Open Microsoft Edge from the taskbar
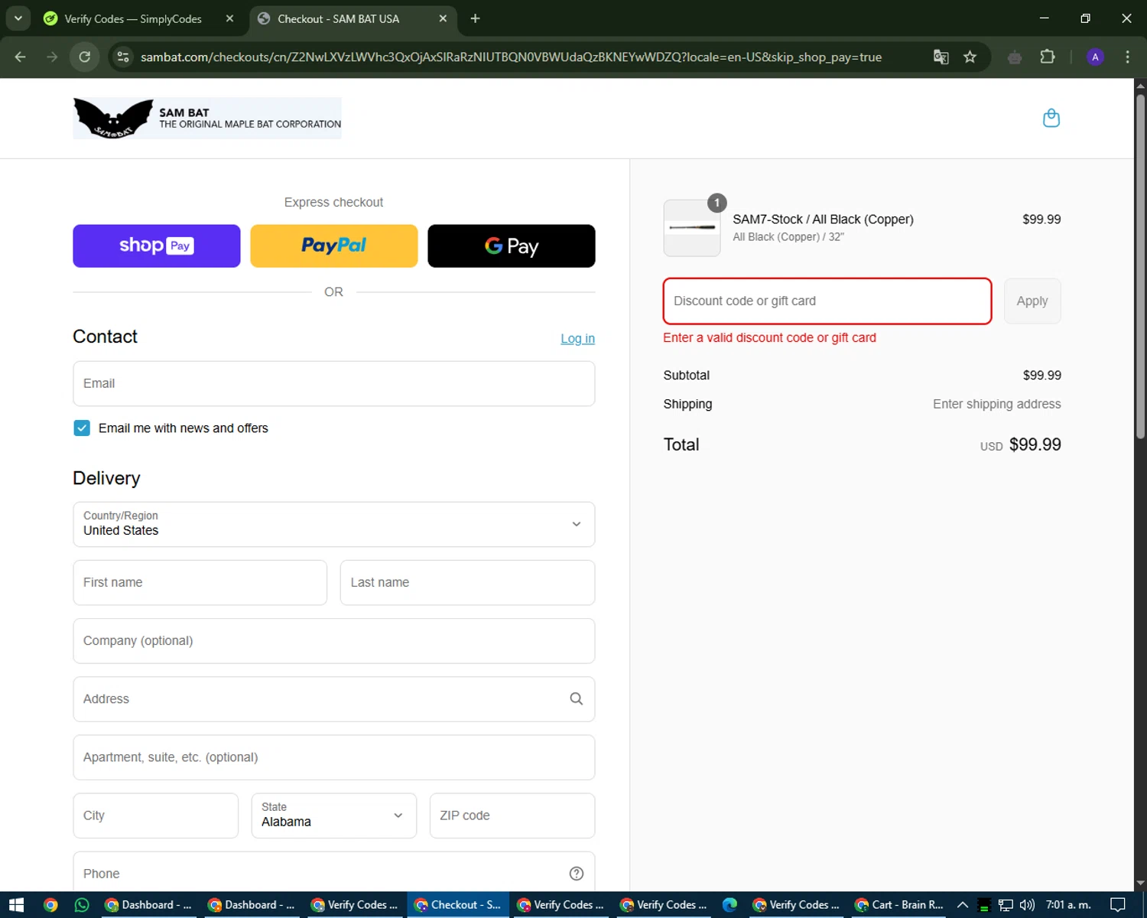 click(730, 905)
